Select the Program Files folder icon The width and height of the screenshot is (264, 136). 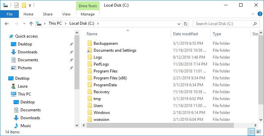[90, 71]
